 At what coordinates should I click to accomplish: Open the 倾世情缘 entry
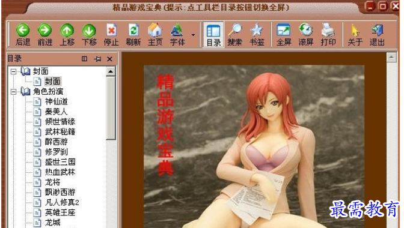[60, 122]
